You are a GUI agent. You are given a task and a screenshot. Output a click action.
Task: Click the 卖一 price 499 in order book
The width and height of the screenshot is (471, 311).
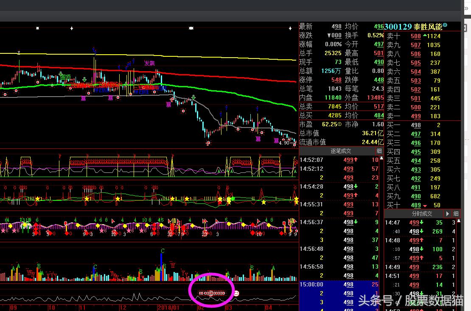pos(416,116)
